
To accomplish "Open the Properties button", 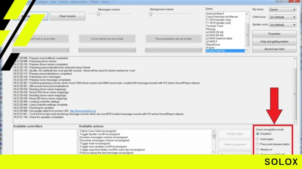I will coord(274,34).
